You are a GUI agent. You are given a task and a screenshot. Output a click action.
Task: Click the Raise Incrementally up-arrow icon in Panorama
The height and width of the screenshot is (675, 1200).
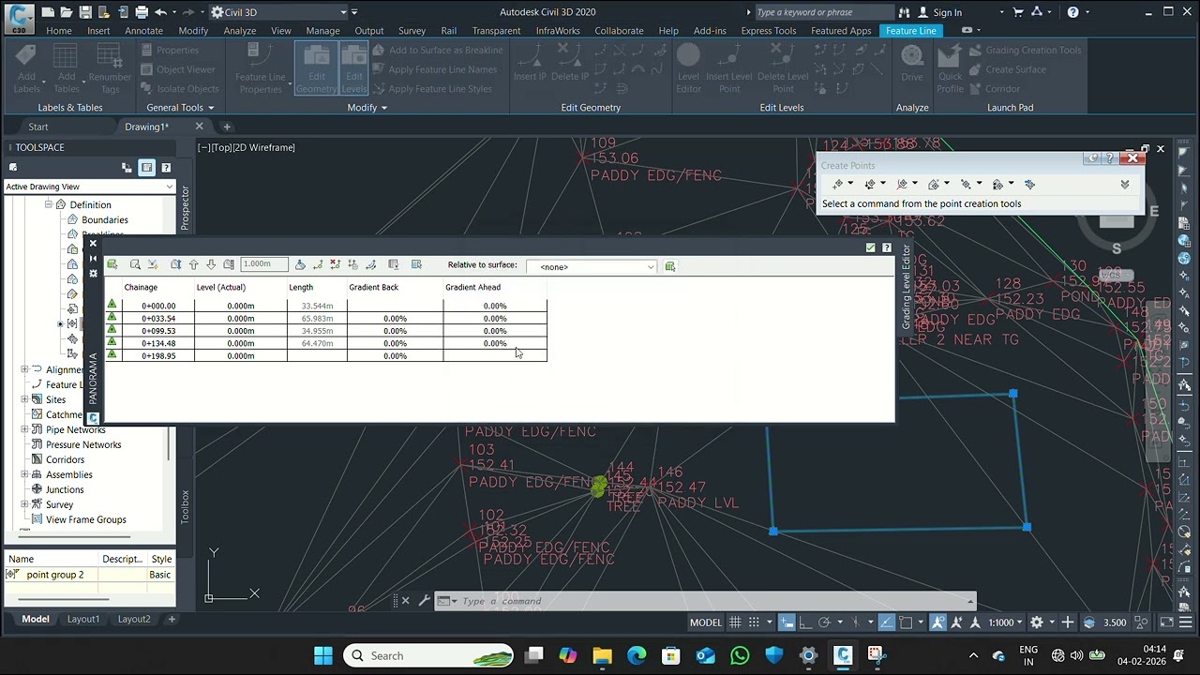(x=193, y=265)
